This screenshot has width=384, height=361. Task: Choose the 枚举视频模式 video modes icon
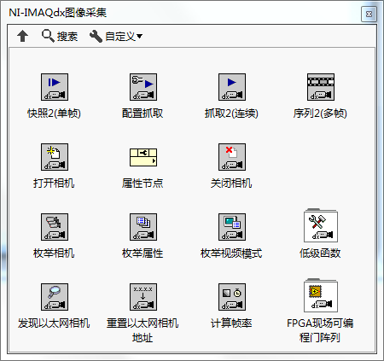click(232, 227)
